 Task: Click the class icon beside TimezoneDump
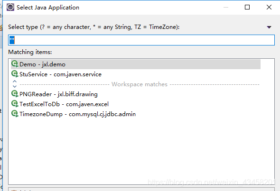(x=15, y=114)
